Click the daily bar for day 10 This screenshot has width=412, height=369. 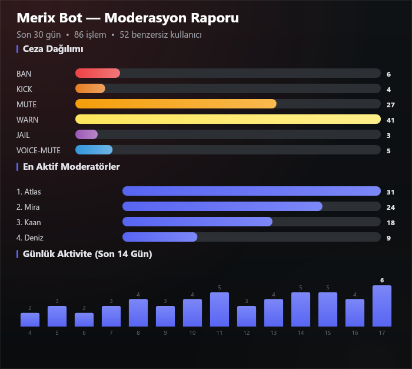point(192,312)
